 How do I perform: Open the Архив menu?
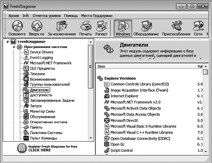pos(14,16)
